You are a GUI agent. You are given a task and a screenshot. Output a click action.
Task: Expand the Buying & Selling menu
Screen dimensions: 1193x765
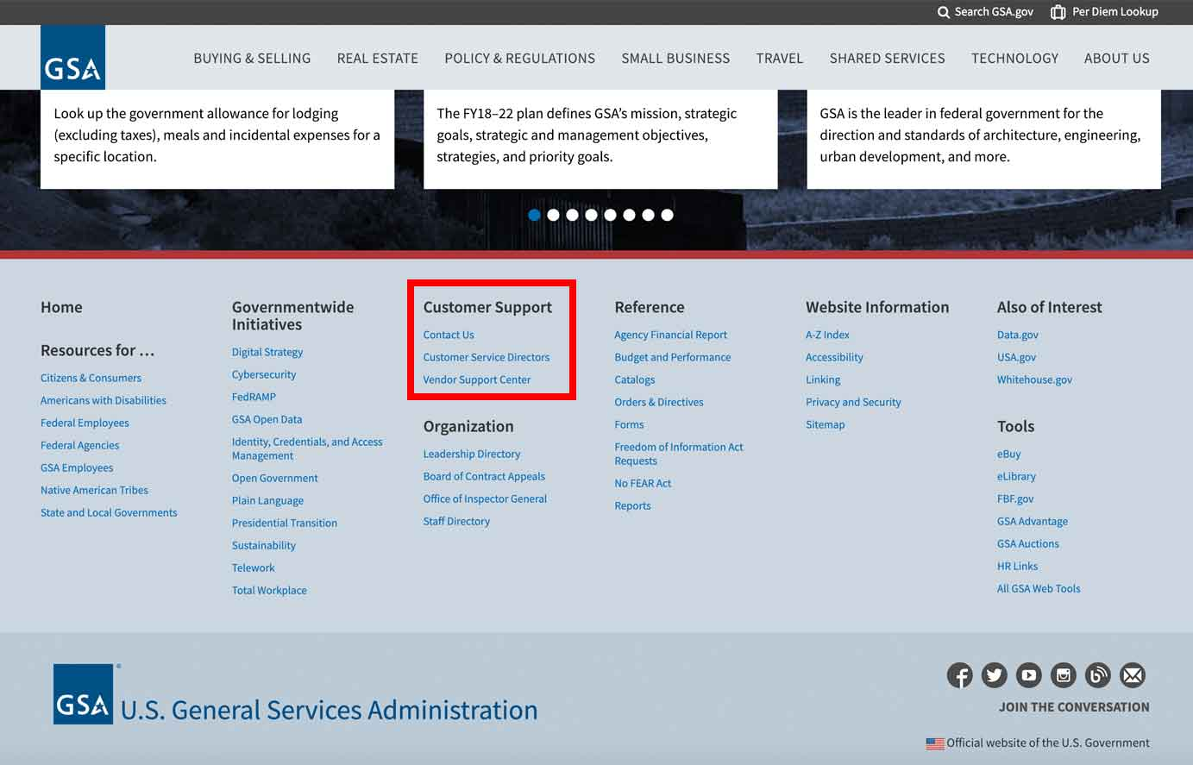(252, 59)
